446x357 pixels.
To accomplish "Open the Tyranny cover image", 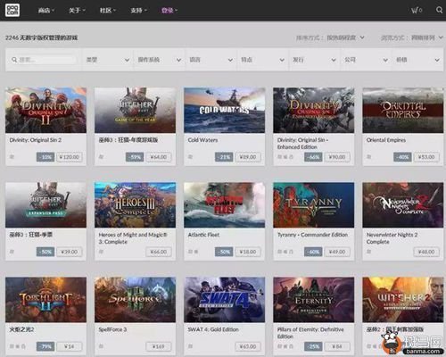I will [314, 205].
